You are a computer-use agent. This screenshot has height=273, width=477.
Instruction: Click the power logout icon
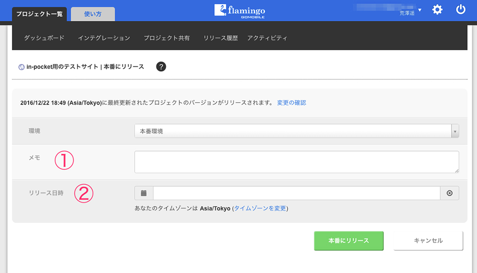coord(461,9)
